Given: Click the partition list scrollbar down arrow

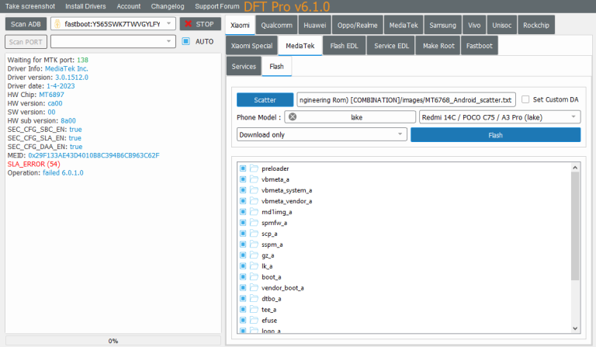Looking at the screenshot, I should point(575,328).
